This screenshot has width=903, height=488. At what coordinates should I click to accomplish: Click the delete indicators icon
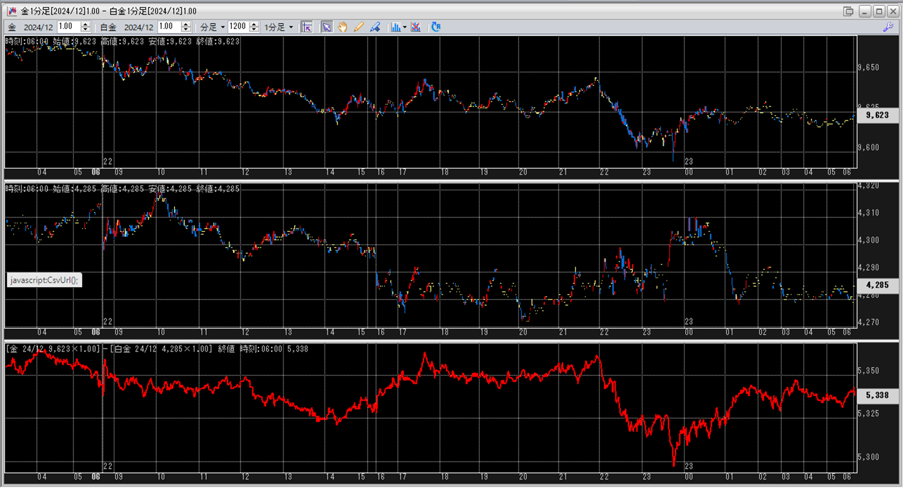click(x=416, y=27)
